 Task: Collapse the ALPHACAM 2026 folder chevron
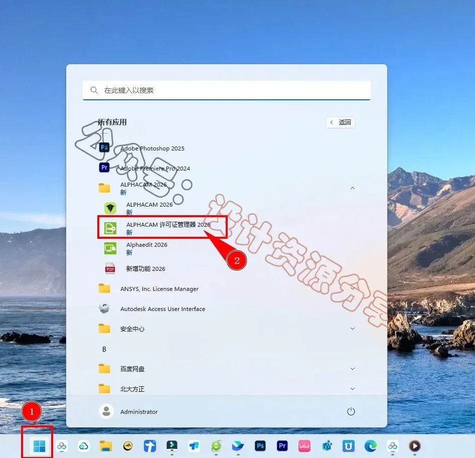coord(352,188)
